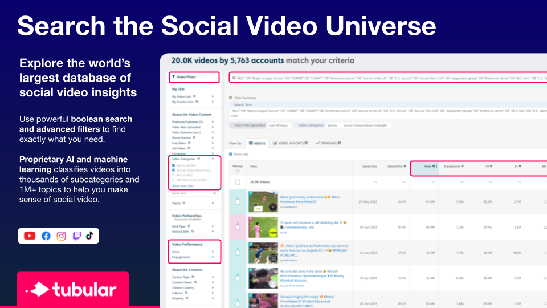This screenshot has height=308, width=547.
Task: Click the info icon next to V3 column
Action: point(491,166)
